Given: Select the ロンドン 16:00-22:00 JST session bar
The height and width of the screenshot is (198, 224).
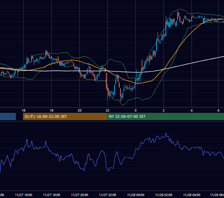Looking at the screenshot, I should coord(65,116).
